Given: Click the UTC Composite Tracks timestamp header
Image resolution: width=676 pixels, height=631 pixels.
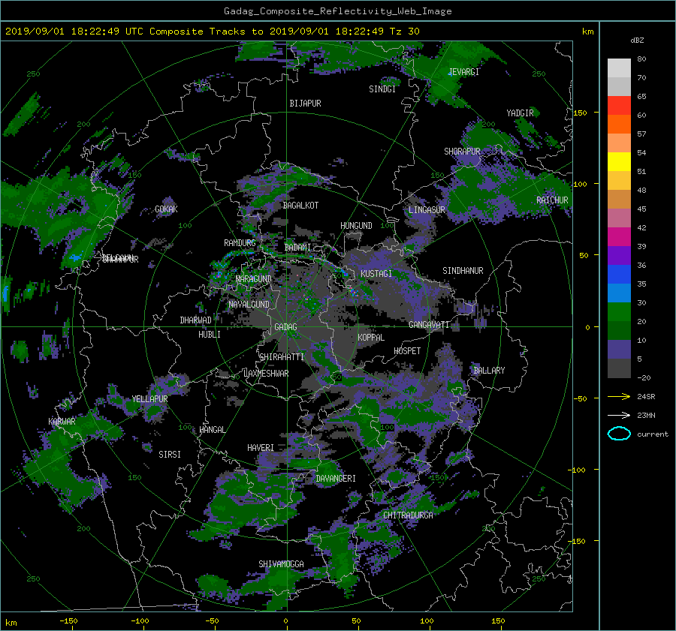Looking at the screenshot, I should (212, 32).
